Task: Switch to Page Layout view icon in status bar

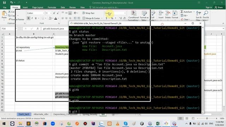Action: [x=187, y=119]
